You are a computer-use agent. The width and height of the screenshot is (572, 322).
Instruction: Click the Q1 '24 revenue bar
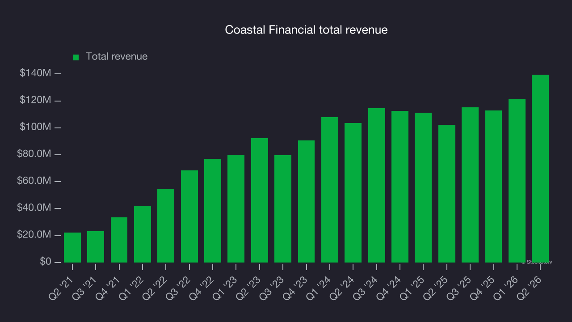click(330, 190)
